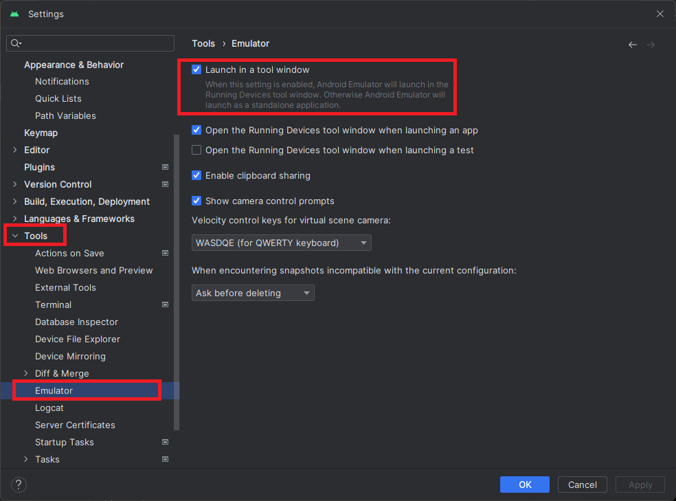Image resolution: width=676 pixels, height=501 pixels.
Task: Open Device Mirroring settings
Action: 70,357
